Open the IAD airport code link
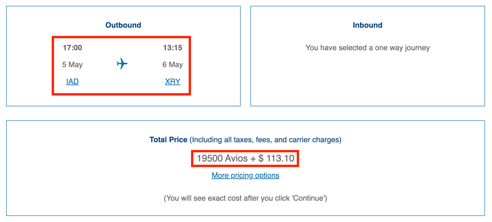 tap(72, 81)
